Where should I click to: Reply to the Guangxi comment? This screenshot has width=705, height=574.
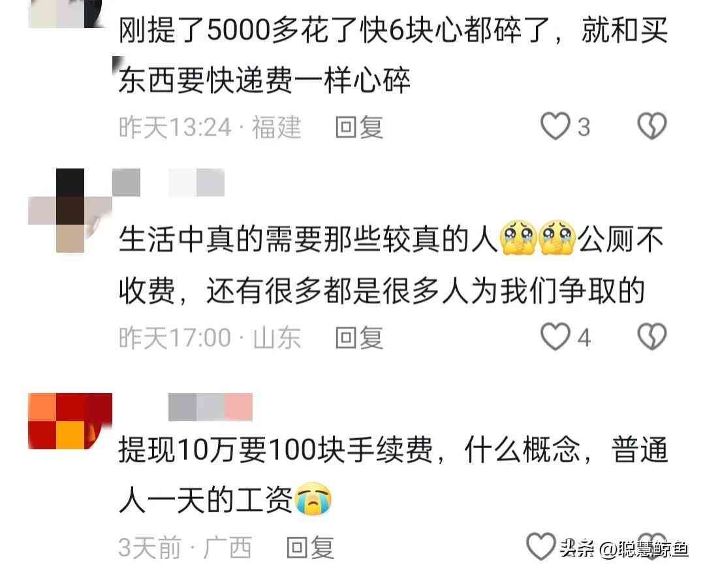tap(311, 547)
